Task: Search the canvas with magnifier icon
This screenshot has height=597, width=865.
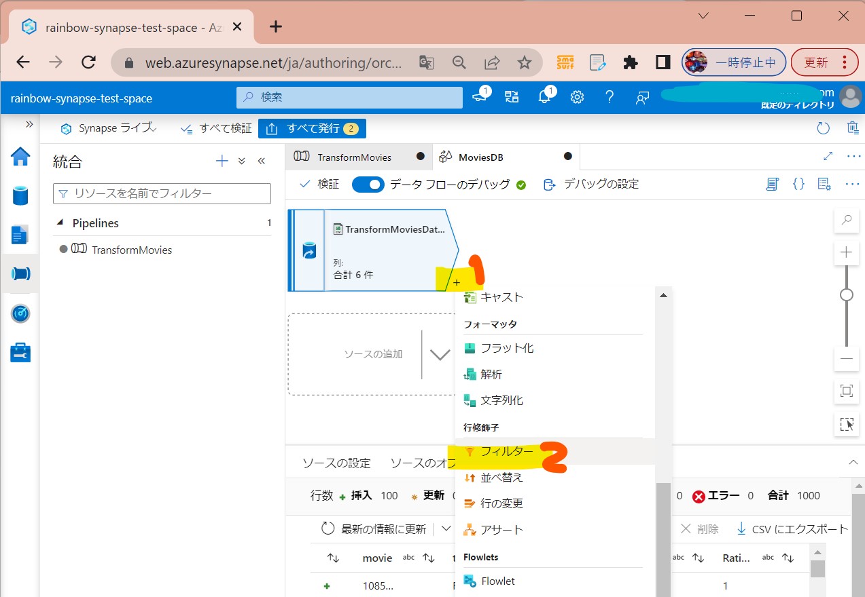Action: click(x=847, y=220)
